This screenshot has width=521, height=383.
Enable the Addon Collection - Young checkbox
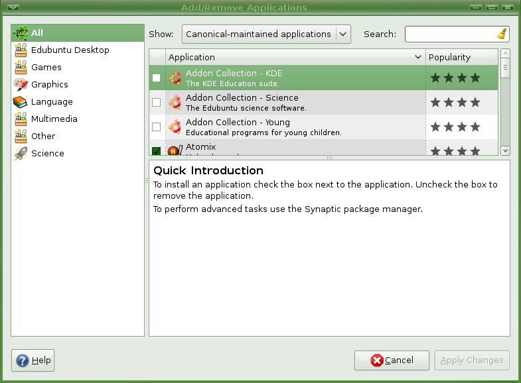157,127
